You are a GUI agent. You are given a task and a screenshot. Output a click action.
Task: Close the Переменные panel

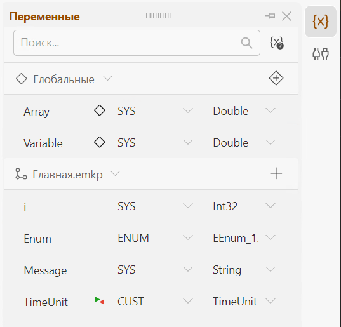(x=286, y=16)
